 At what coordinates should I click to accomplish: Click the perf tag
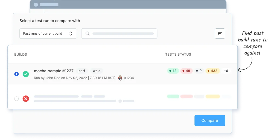pos(82,71)
